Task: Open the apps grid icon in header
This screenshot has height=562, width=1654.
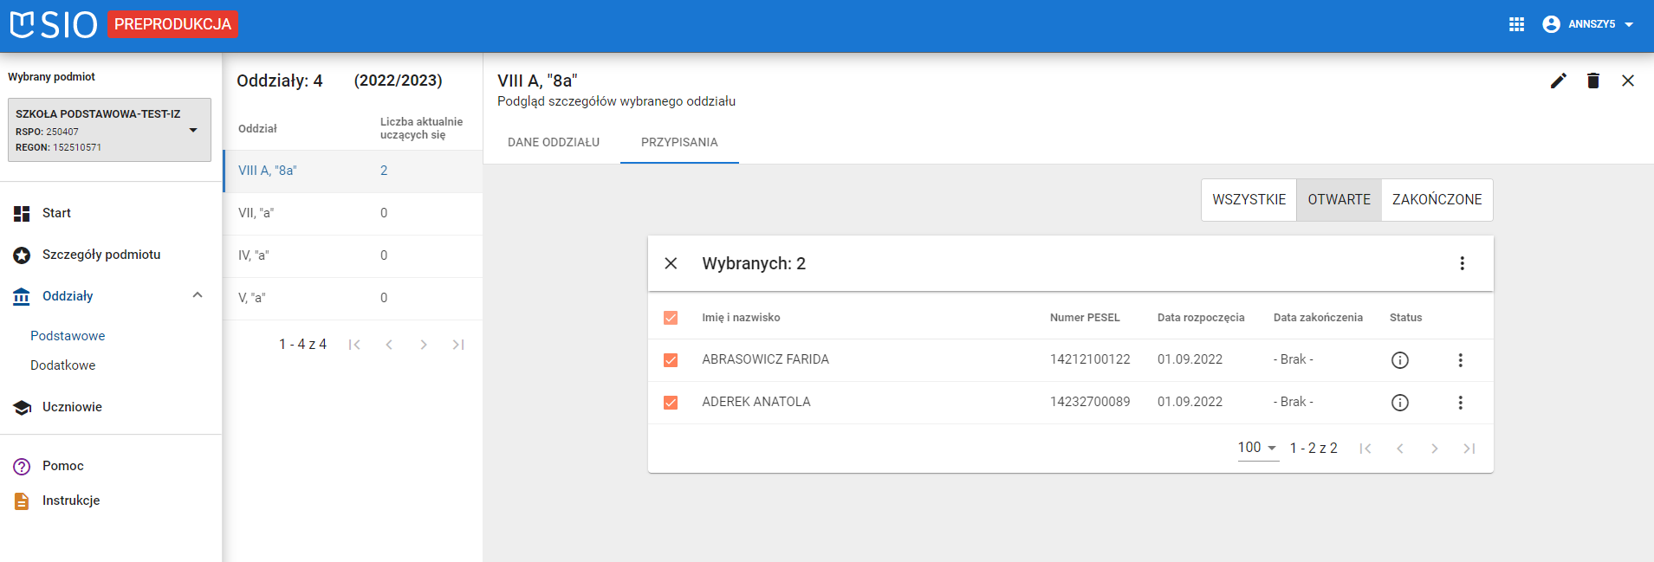Action: point(1516,24)
